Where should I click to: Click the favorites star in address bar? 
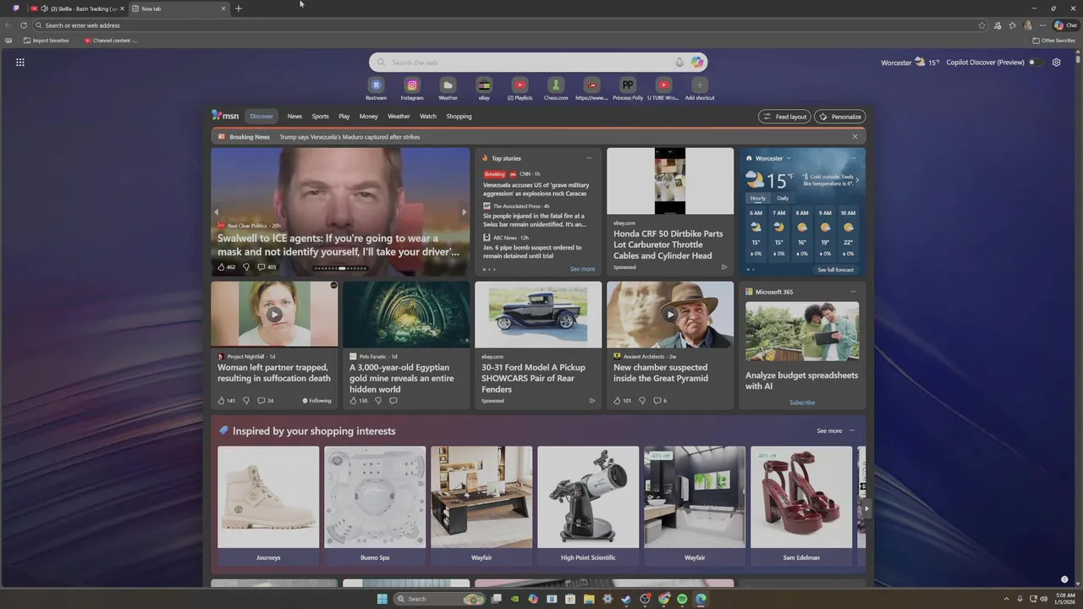(x=981, y=25)
